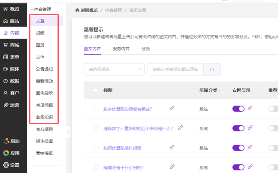Click attachment icon beside 加药计量泵操作规程
Viewport: 278px width, 173px height.
pyautogui.click(x=172, y=147)
